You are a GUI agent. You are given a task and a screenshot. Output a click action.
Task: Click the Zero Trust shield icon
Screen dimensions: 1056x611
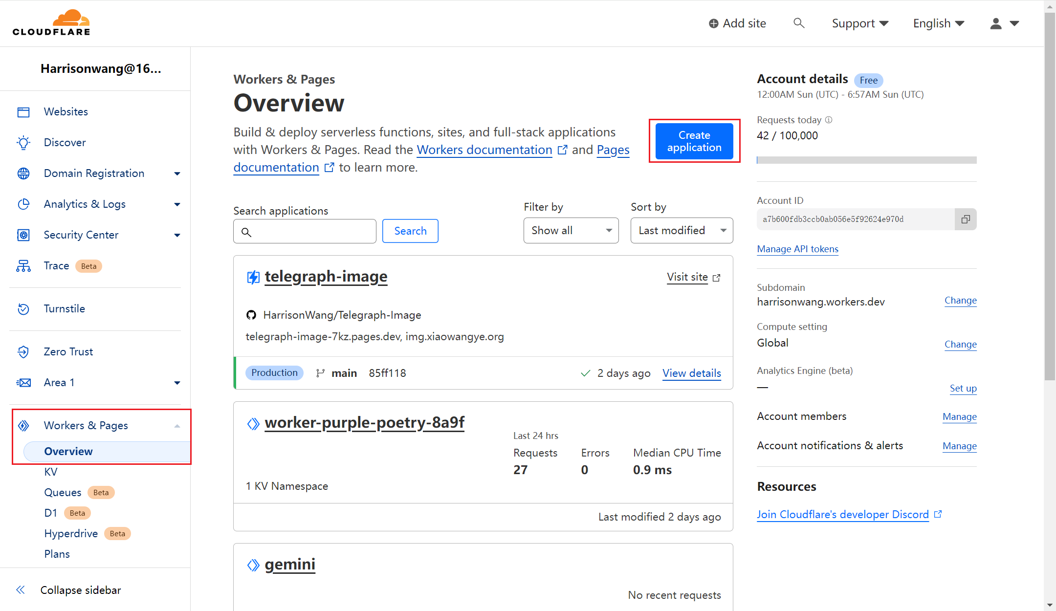(x=23, y=352)
